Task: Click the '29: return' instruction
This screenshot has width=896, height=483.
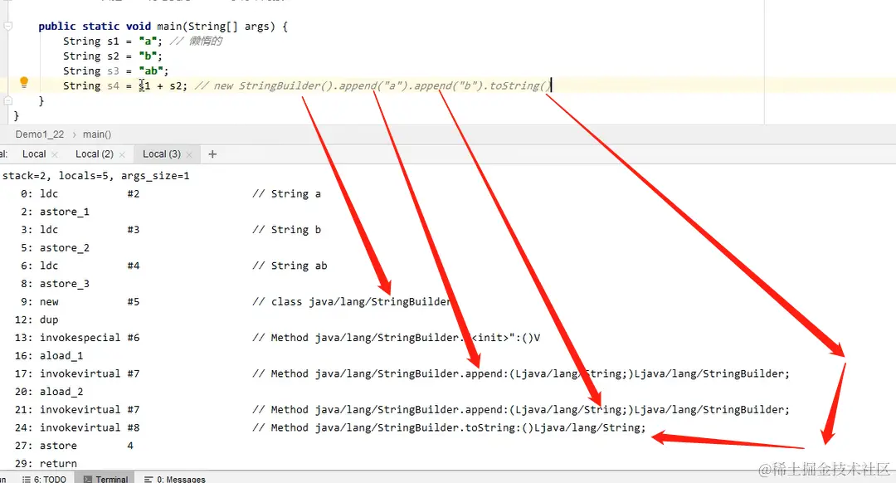Action: [x=46, y=464]
